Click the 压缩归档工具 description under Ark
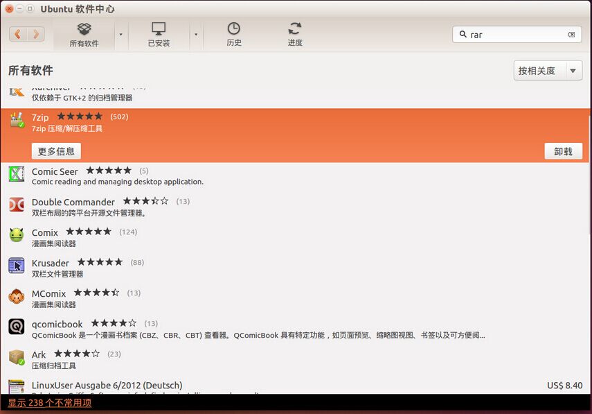592x414 pixels. click(53, 366)
